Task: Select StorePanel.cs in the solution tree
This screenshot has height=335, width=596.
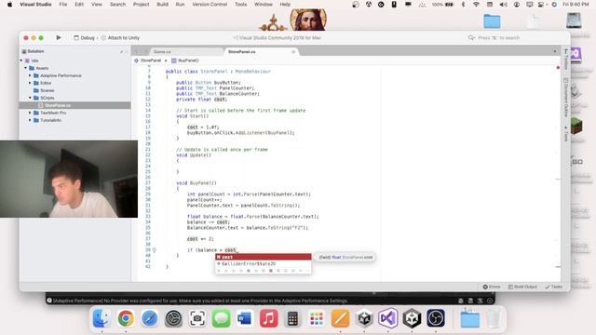Action: pos(74,105)
